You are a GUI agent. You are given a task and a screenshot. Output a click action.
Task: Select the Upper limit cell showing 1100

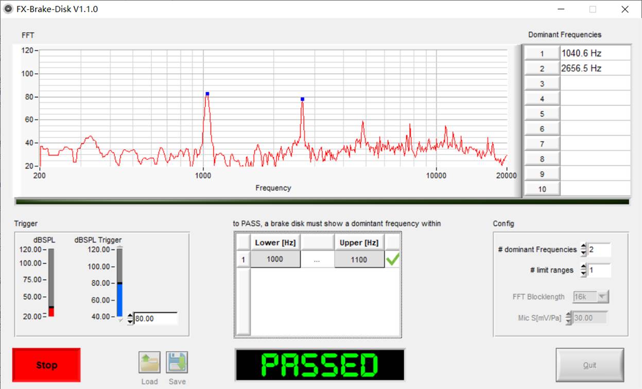(x=359, y=260)
